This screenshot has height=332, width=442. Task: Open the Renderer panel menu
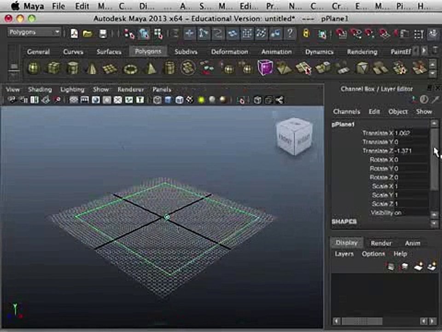click(130, 89)
